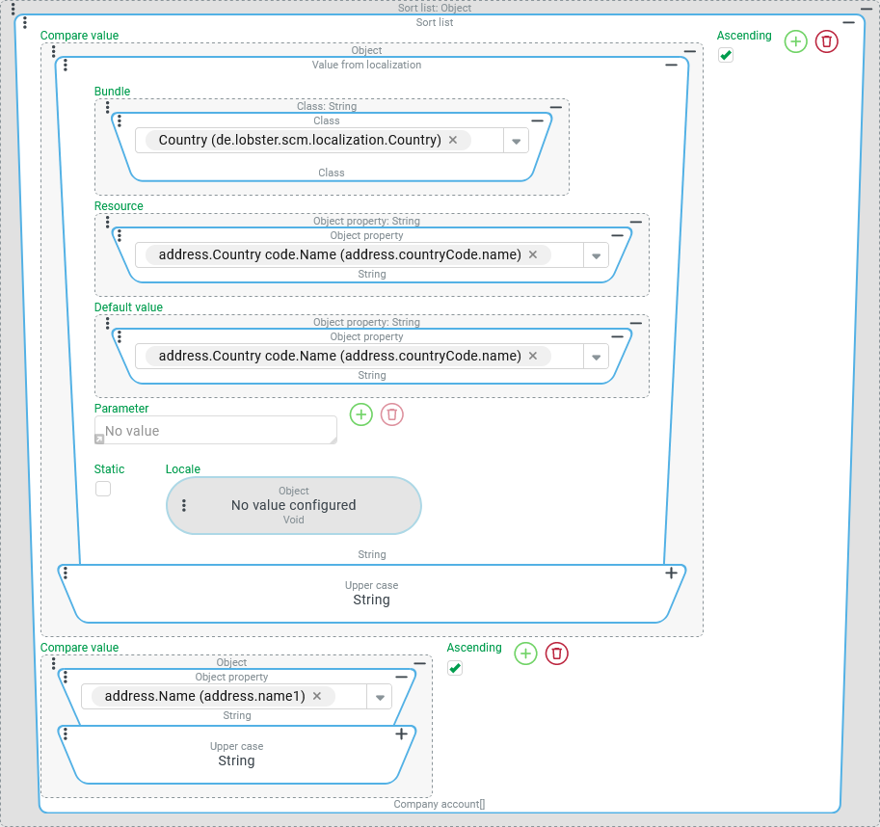The width and height of the screenshot is (880, 827).
Task: Open the Bundle Class dropdown
Action: 516,141
